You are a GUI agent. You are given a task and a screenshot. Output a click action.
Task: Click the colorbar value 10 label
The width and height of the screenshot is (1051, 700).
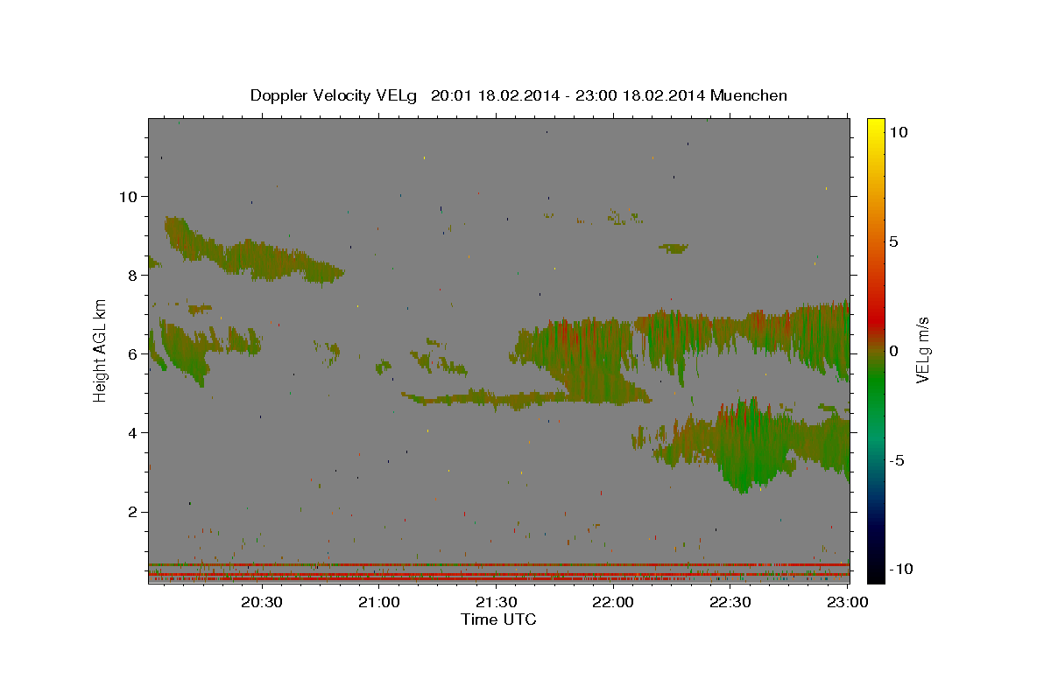(899, 131)
